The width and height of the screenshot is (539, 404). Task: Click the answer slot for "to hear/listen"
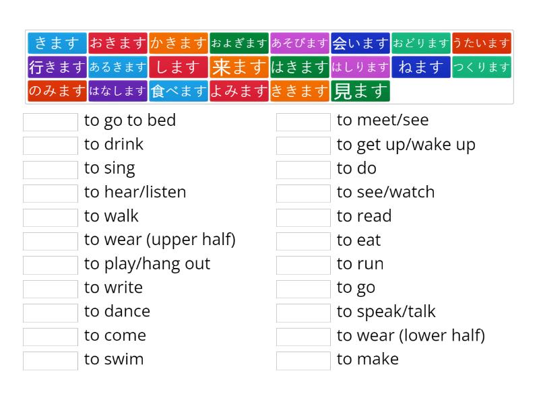click(51, 193)
